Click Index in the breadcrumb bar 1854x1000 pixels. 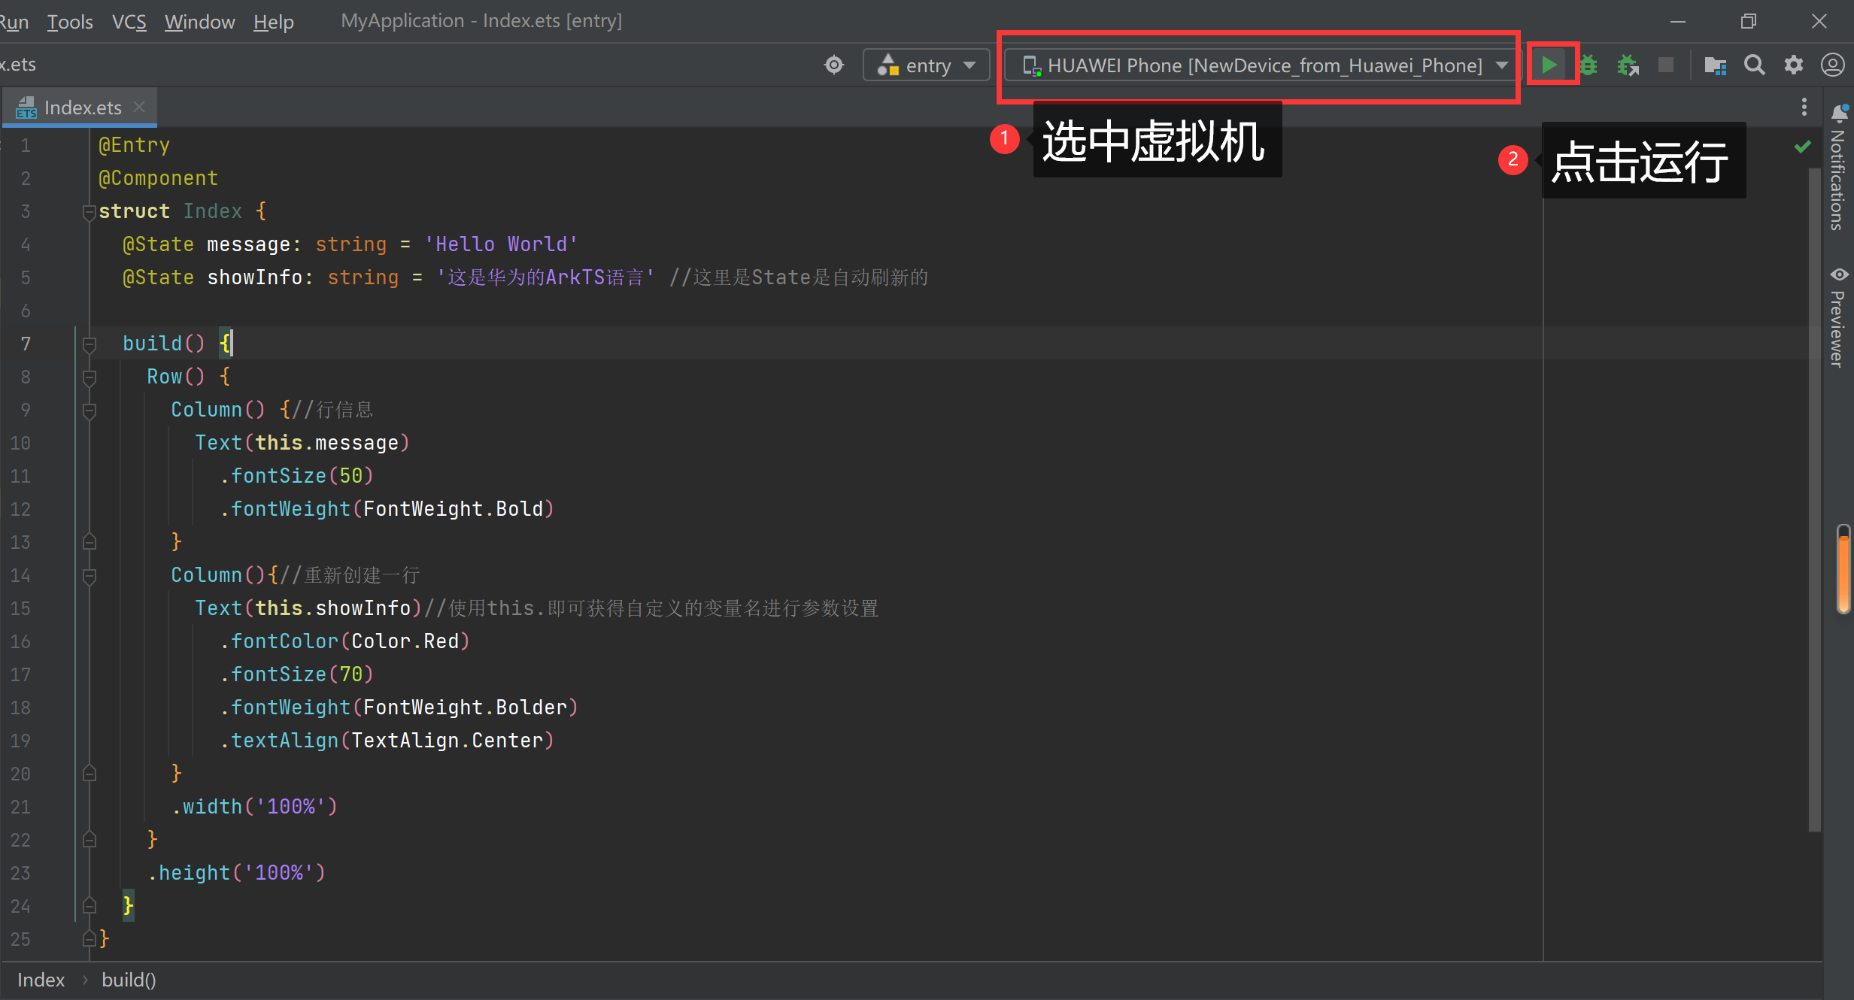click(x=41, y=980)
